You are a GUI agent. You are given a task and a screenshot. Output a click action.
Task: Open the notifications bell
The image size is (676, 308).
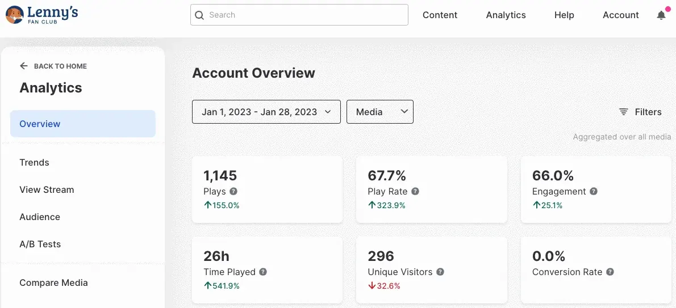[x=661, y=15]
